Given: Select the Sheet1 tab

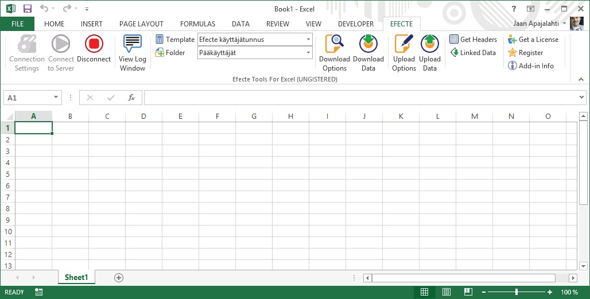Looking at the screenshot, I should pos(76,278).
